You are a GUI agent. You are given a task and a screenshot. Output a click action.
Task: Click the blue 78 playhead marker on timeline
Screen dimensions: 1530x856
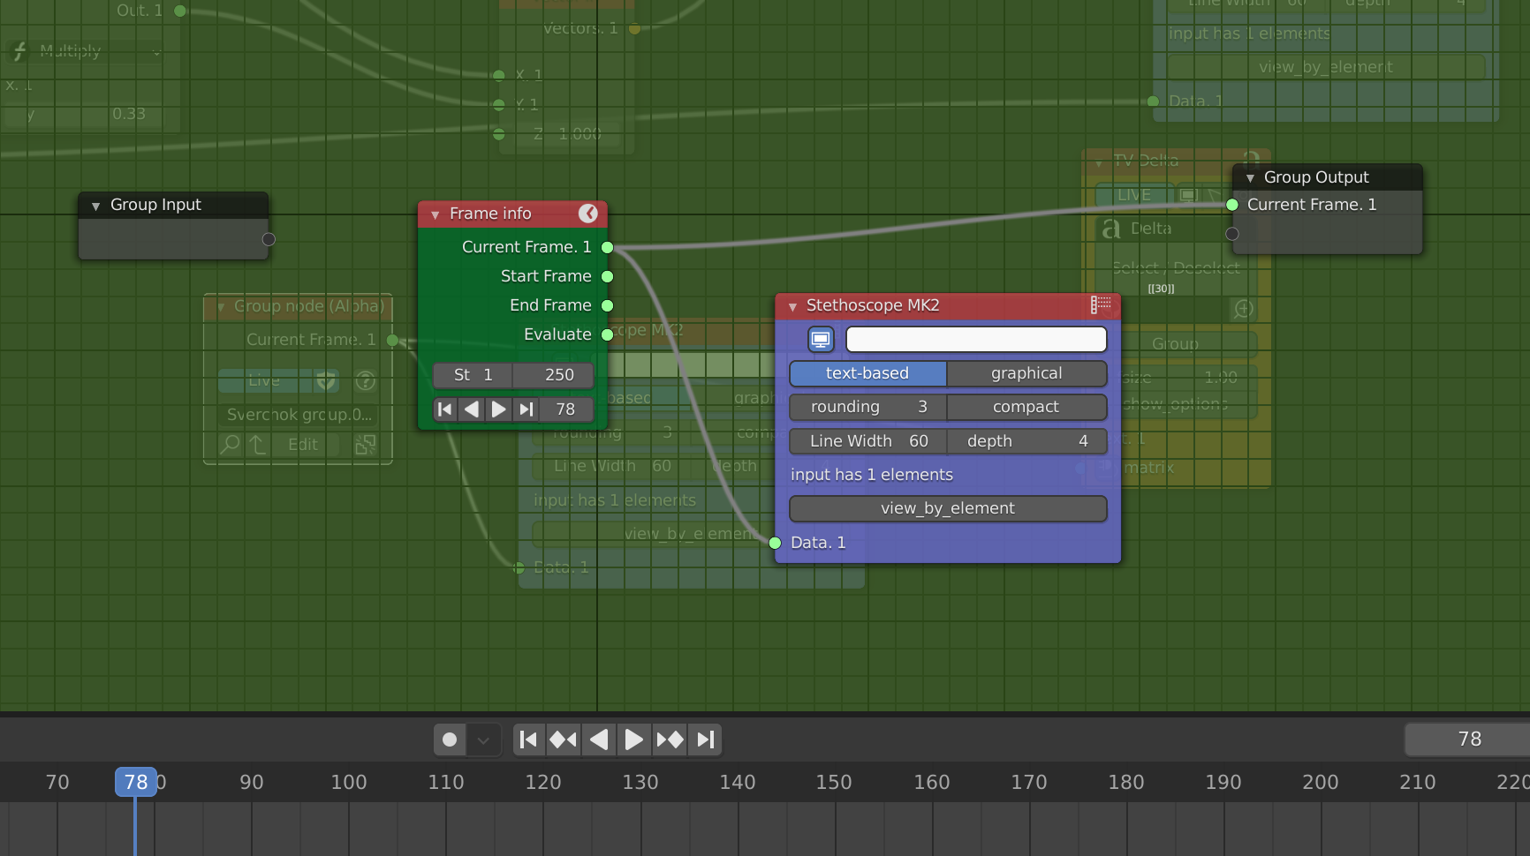pos(136,782)
